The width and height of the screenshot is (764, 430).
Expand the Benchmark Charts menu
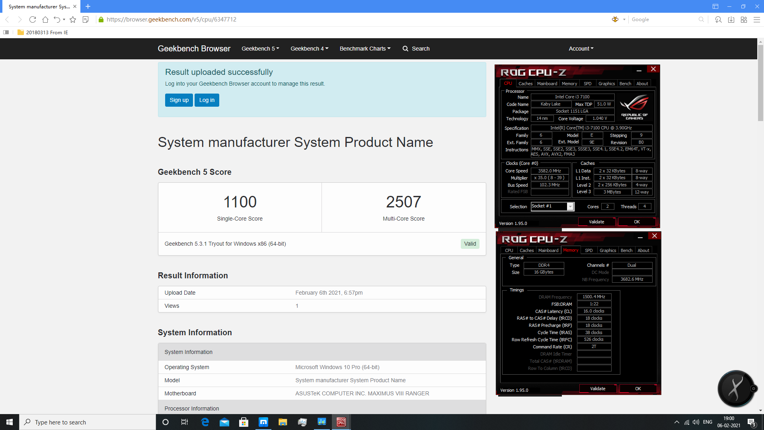click(365, 49)
